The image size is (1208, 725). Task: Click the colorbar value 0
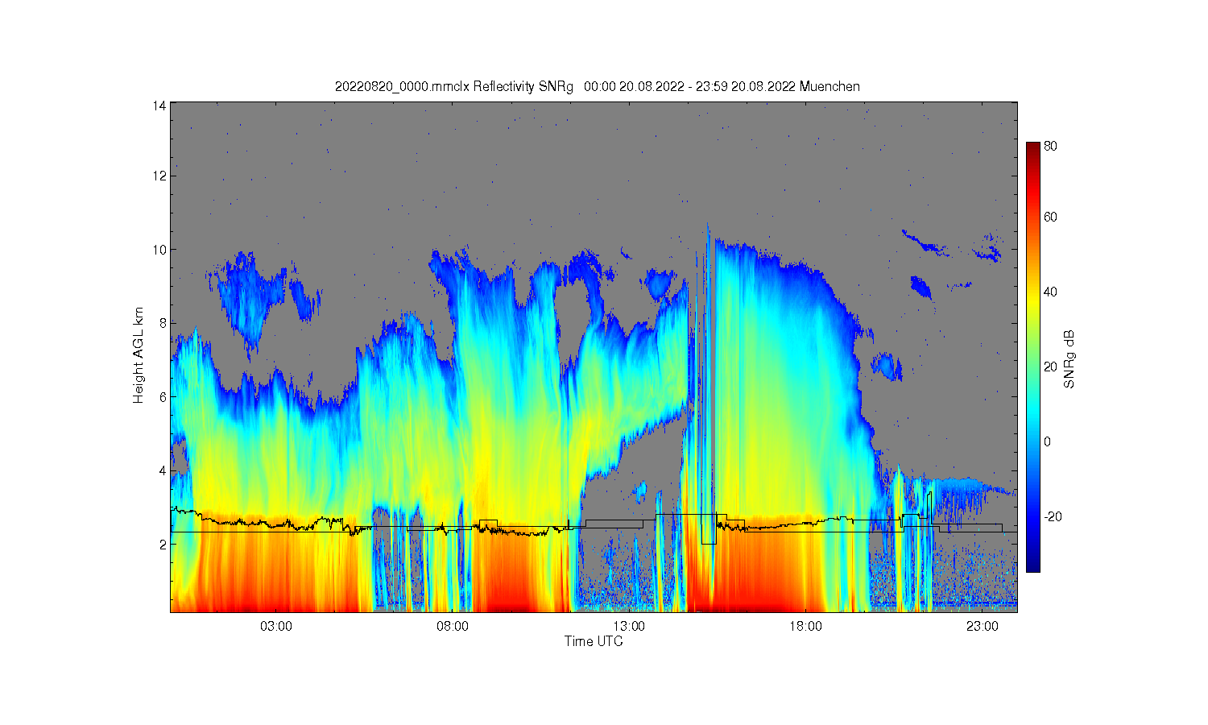[1047, 441]
